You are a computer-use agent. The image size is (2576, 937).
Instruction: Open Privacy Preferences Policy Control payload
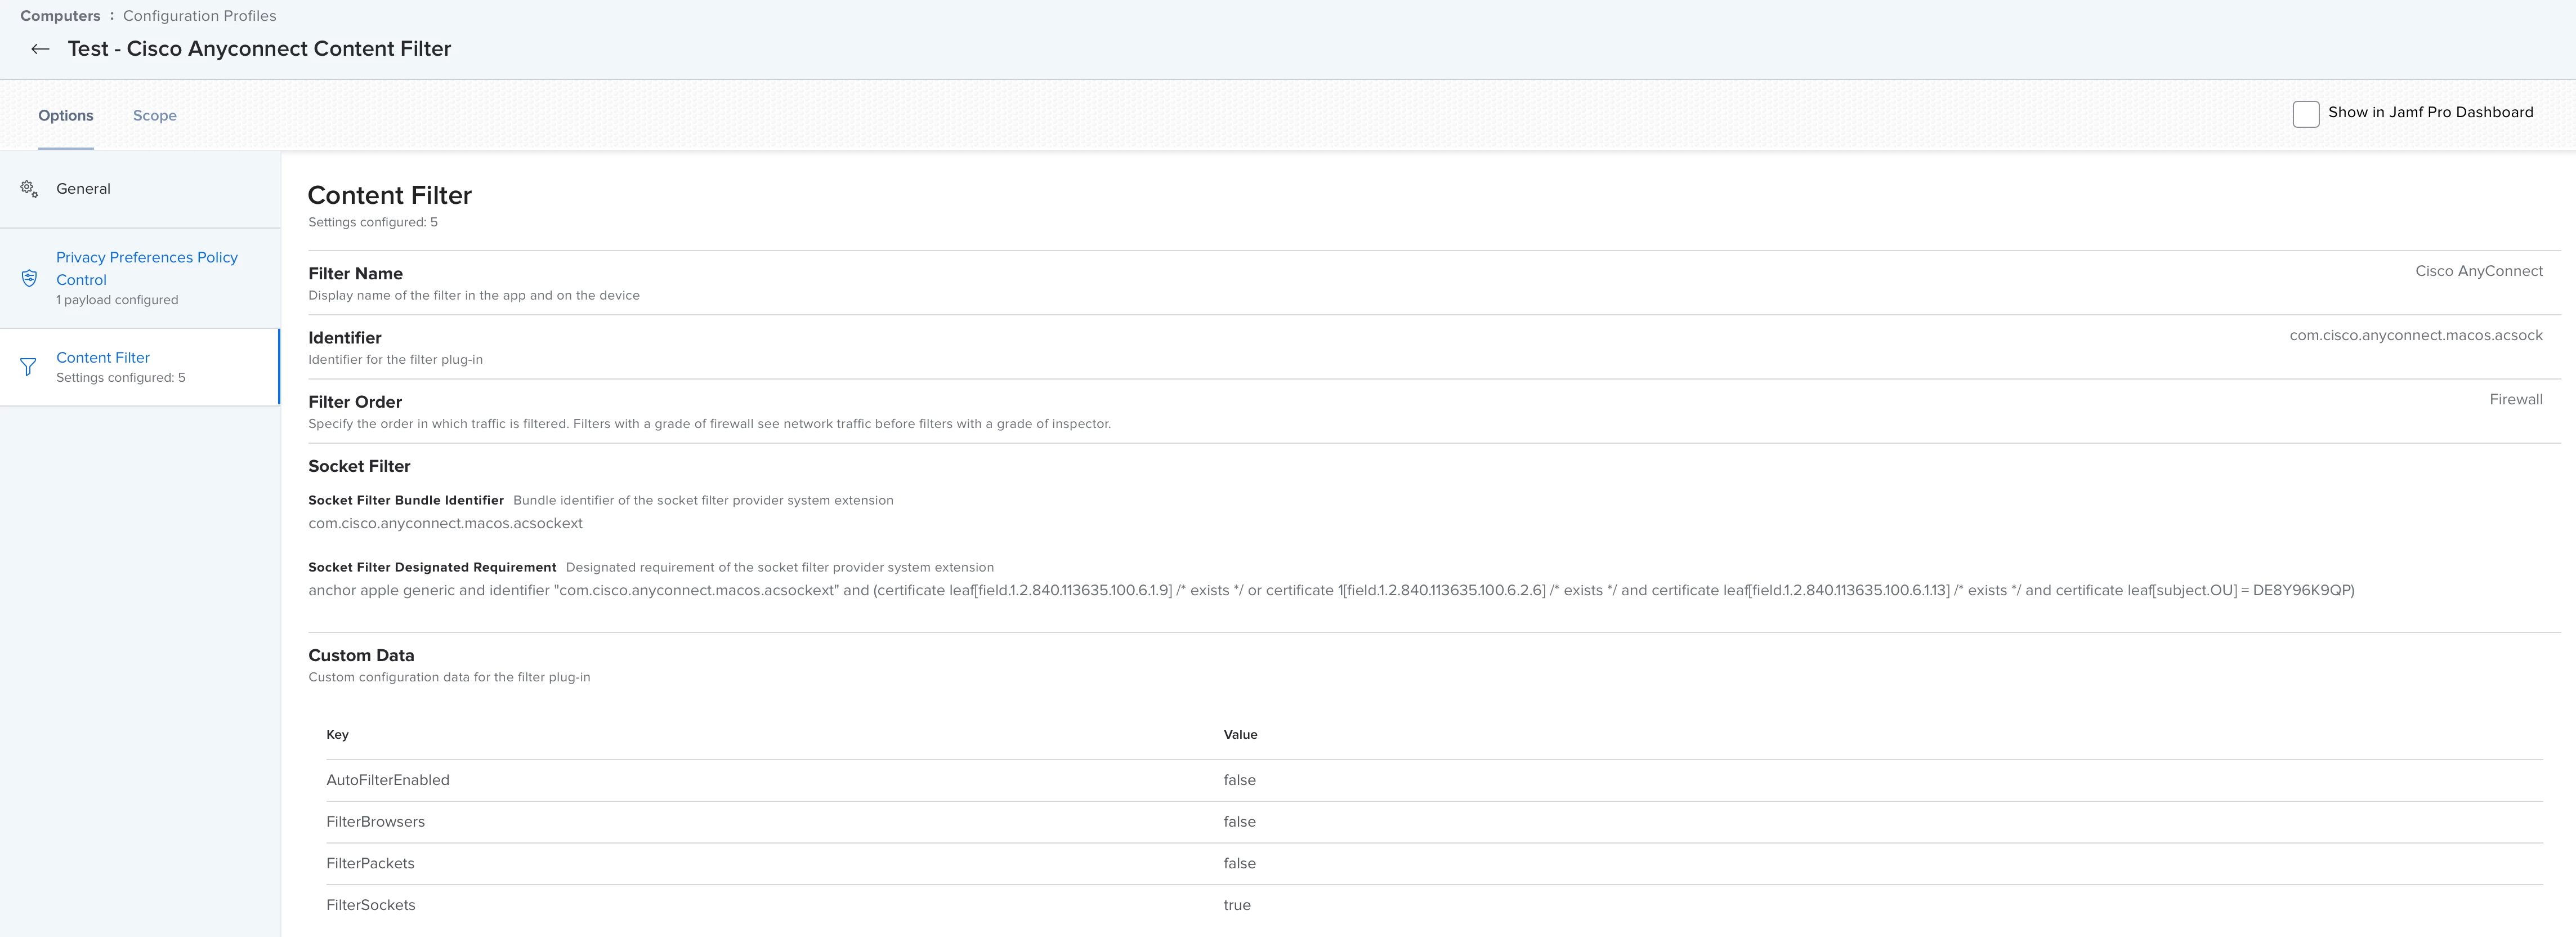pos(140,278)
